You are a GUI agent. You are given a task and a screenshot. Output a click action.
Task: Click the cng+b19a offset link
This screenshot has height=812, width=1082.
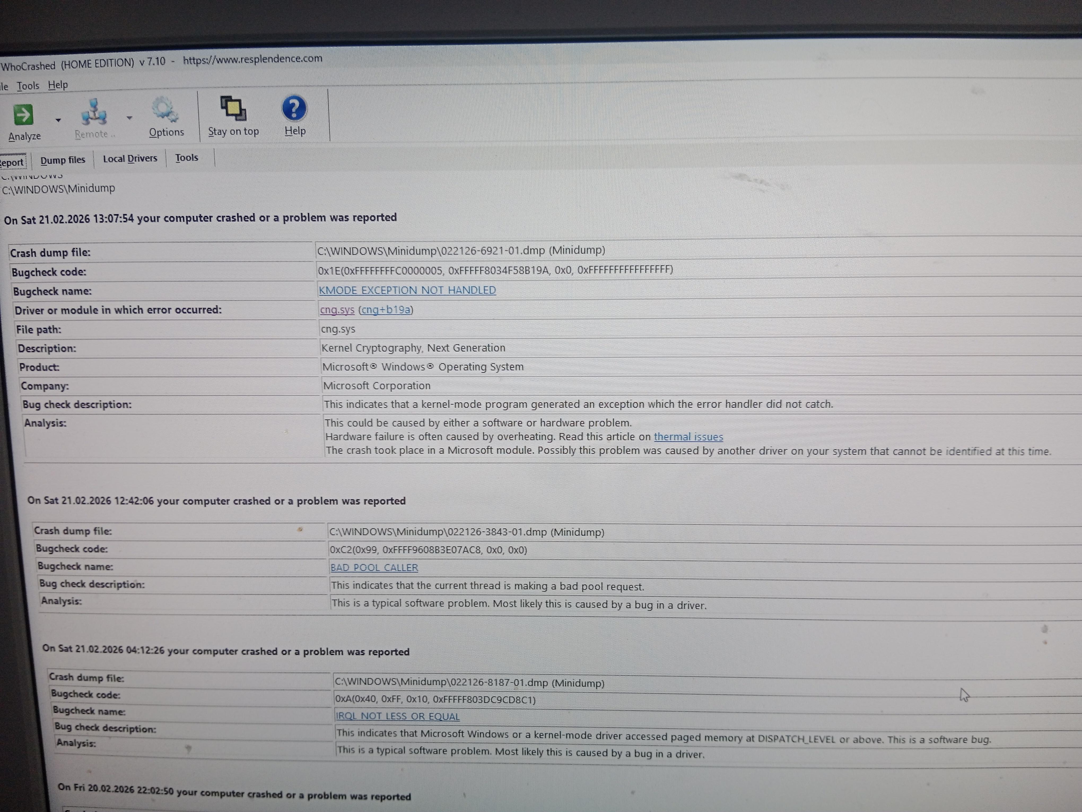[x=386, y=310]
